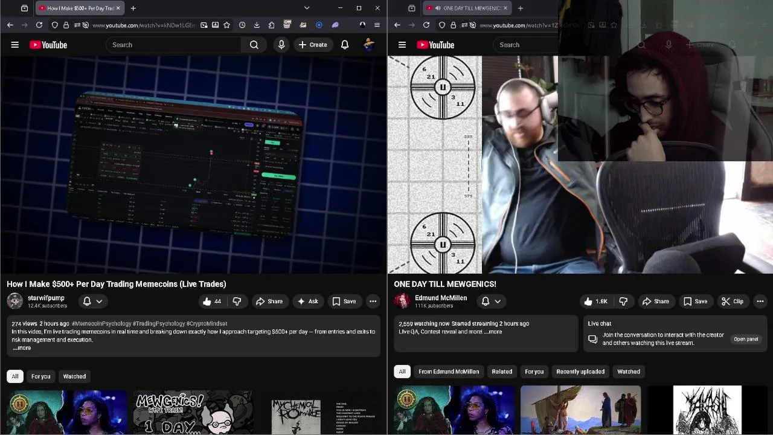Click the 'Off' extension icon in left toolbar
Viewport: 773px width, 435px height.
(x=287, y=25)
